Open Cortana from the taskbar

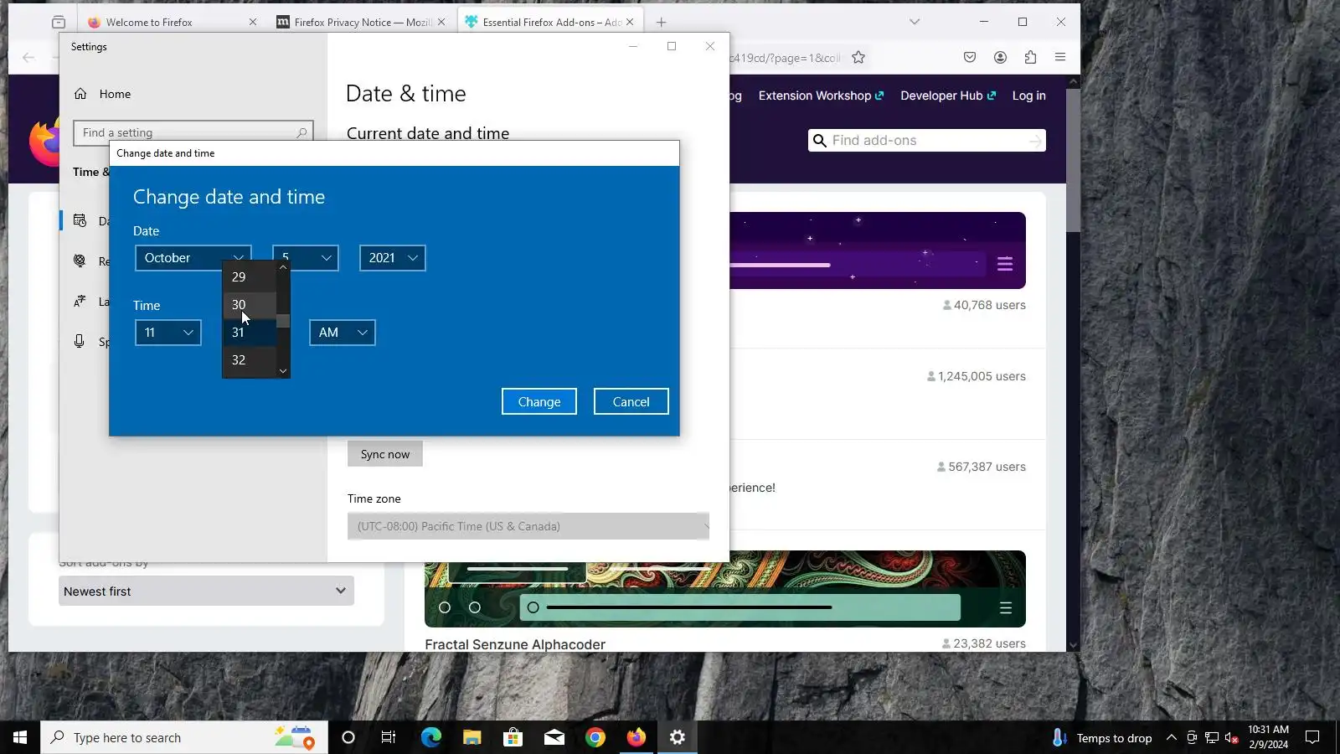click(x=348, y=737)
